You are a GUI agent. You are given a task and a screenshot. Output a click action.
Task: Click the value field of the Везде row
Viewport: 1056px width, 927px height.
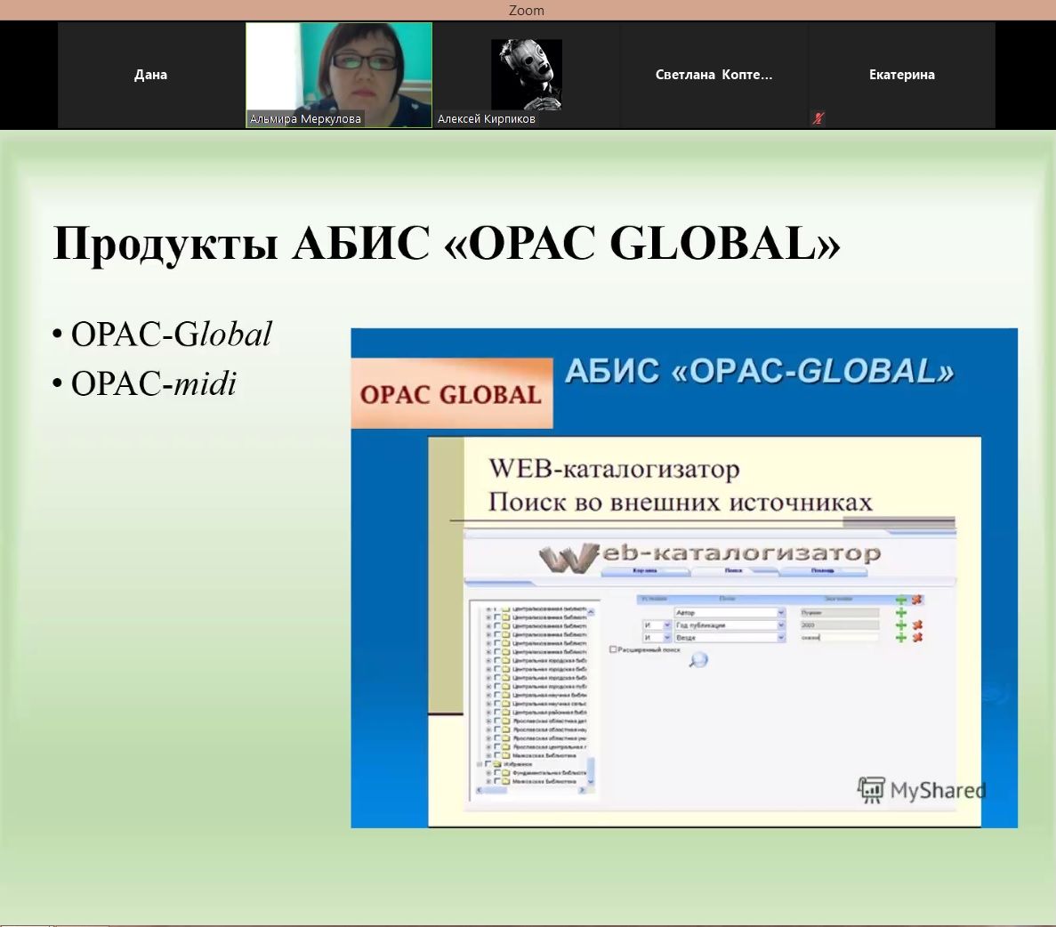tap(840, 637)
